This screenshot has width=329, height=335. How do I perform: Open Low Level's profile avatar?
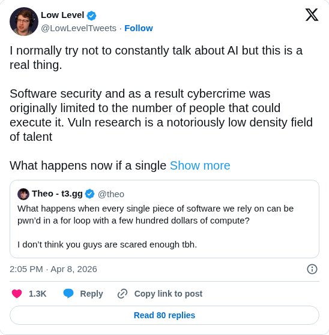[24, 22]
